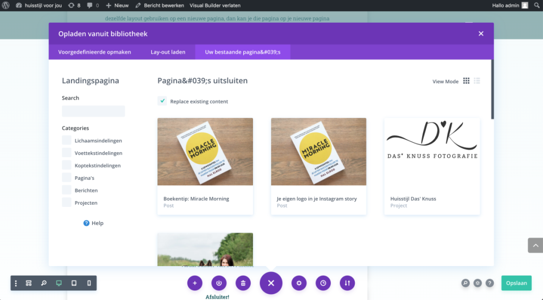Open the Voorgedefinieerde opmaken tab
The width and height of the screenshot is (543, 300).
[94, 52]
